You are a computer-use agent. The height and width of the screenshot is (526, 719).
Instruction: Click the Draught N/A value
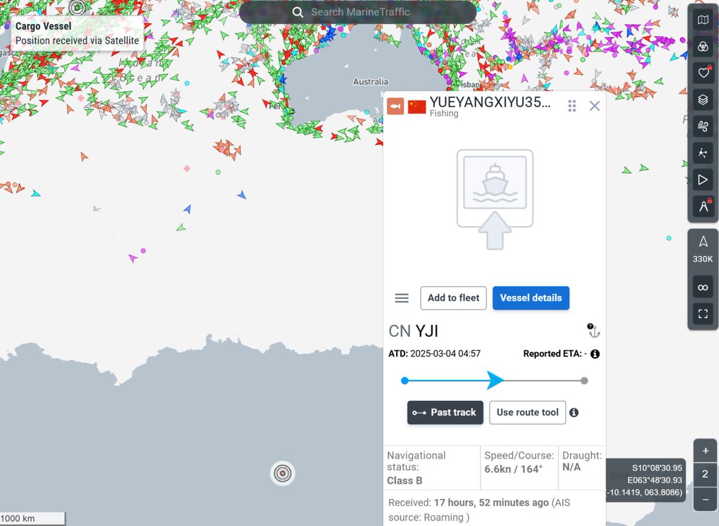point(572,467)
